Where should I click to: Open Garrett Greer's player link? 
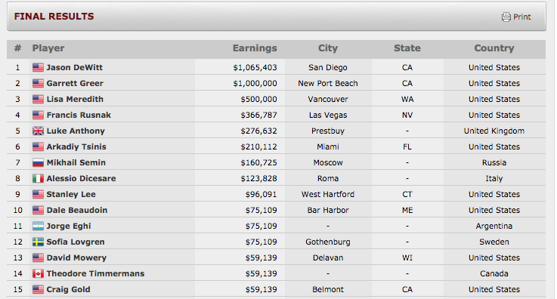click(x=75, y=83)
